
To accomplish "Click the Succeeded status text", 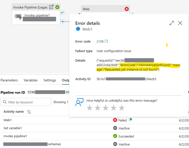I will 126,136.
